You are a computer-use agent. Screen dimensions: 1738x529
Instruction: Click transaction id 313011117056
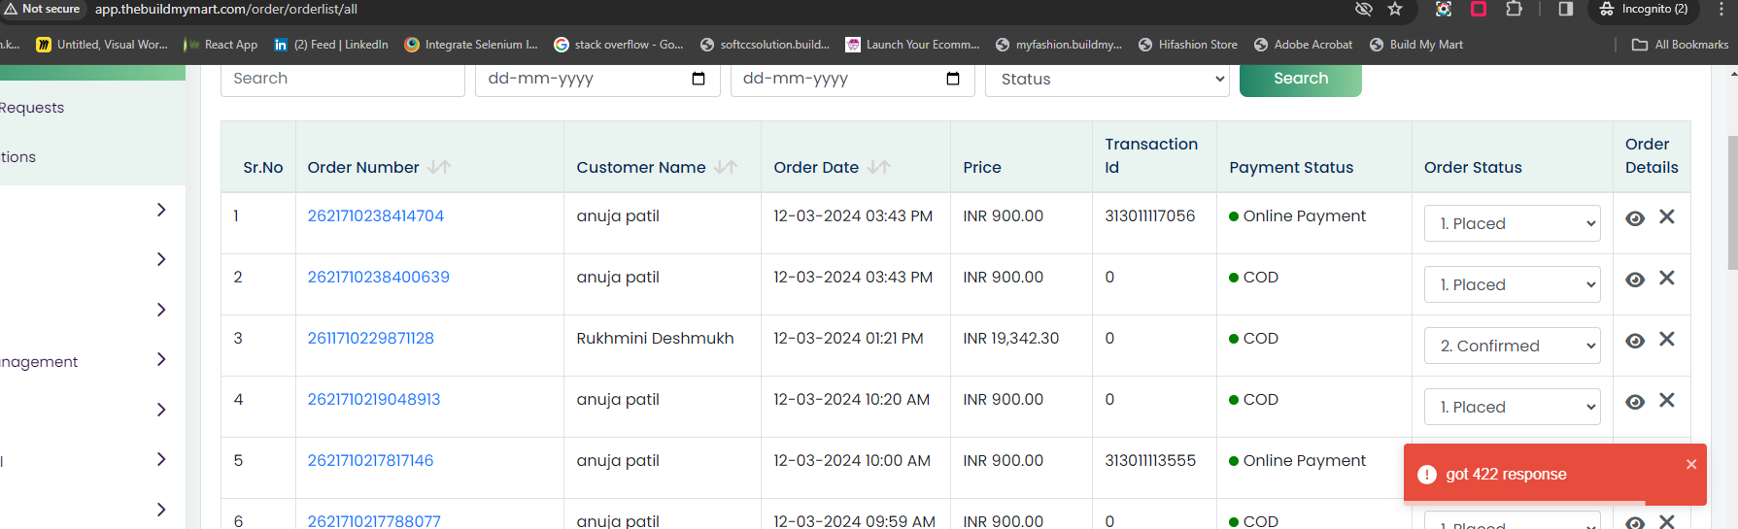click(1150, 215)
